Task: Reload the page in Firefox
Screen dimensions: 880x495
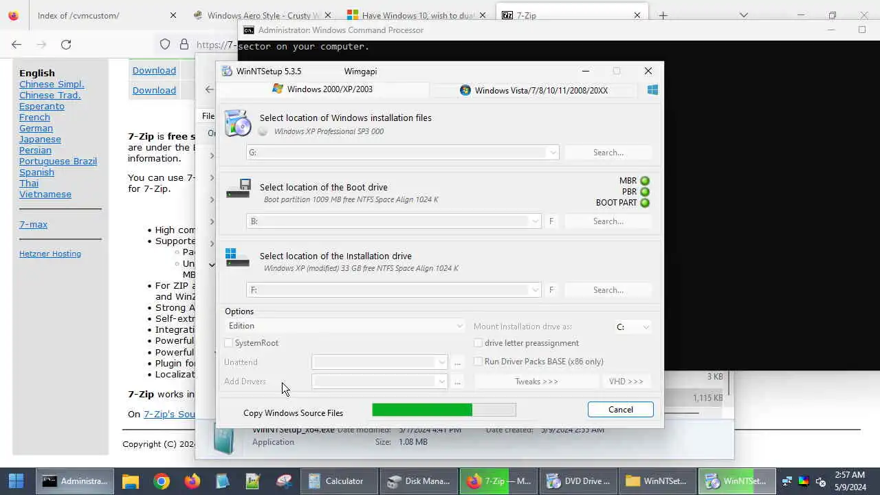Action: pyautogui.click(x=66, y=44)
